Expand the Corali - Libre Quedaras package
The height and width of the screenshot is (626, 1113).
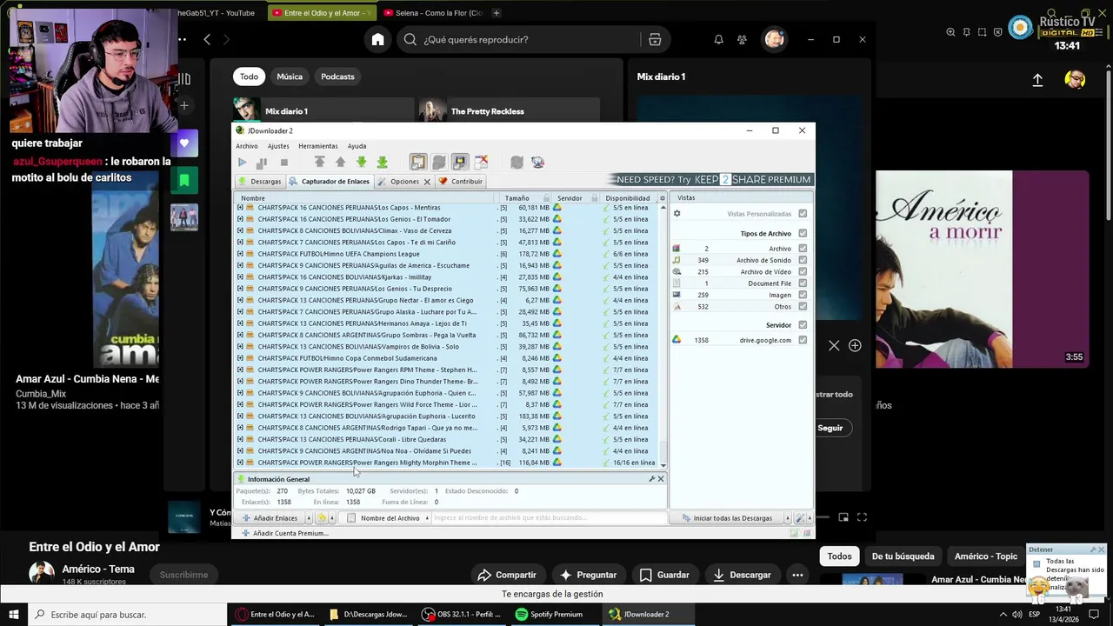[240, 439]
